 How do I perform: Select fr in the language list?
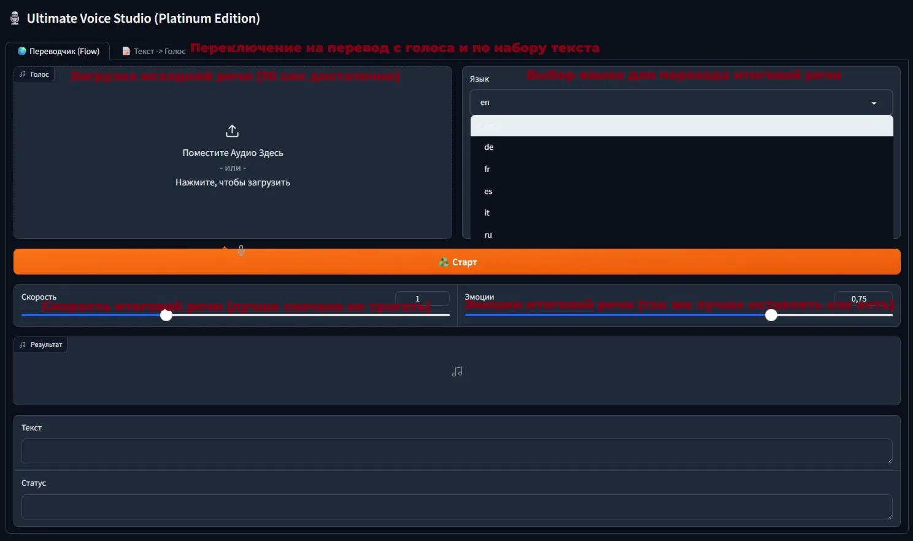[x=682, y=169]
